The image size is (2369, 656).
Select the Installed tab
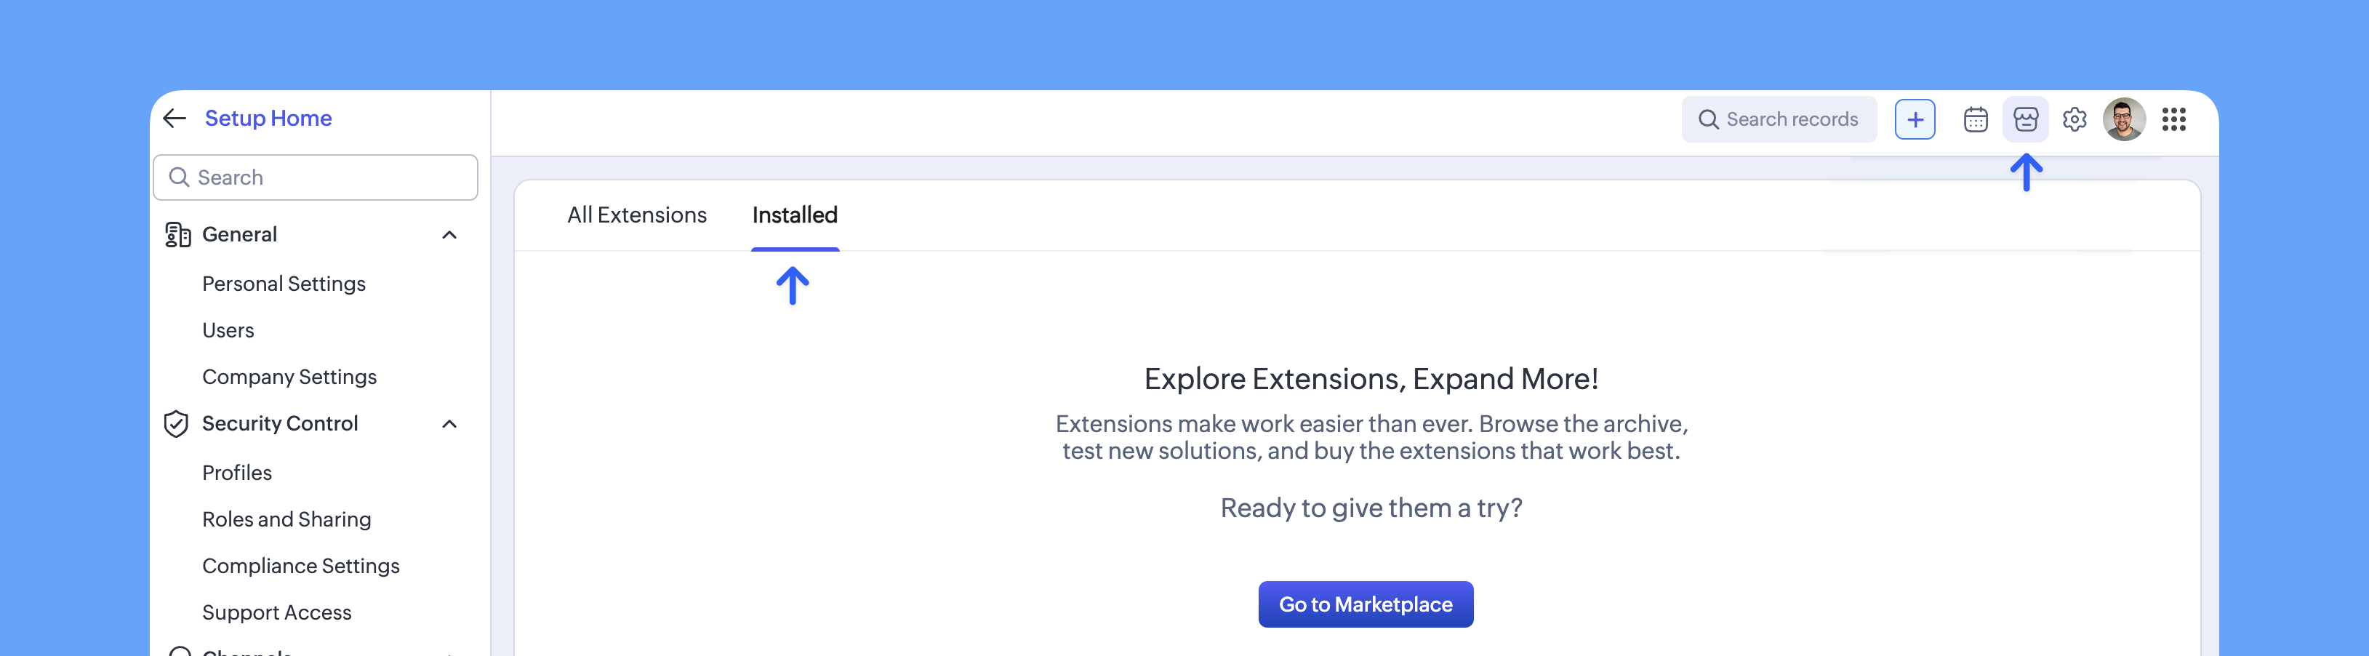pos(795,215)
